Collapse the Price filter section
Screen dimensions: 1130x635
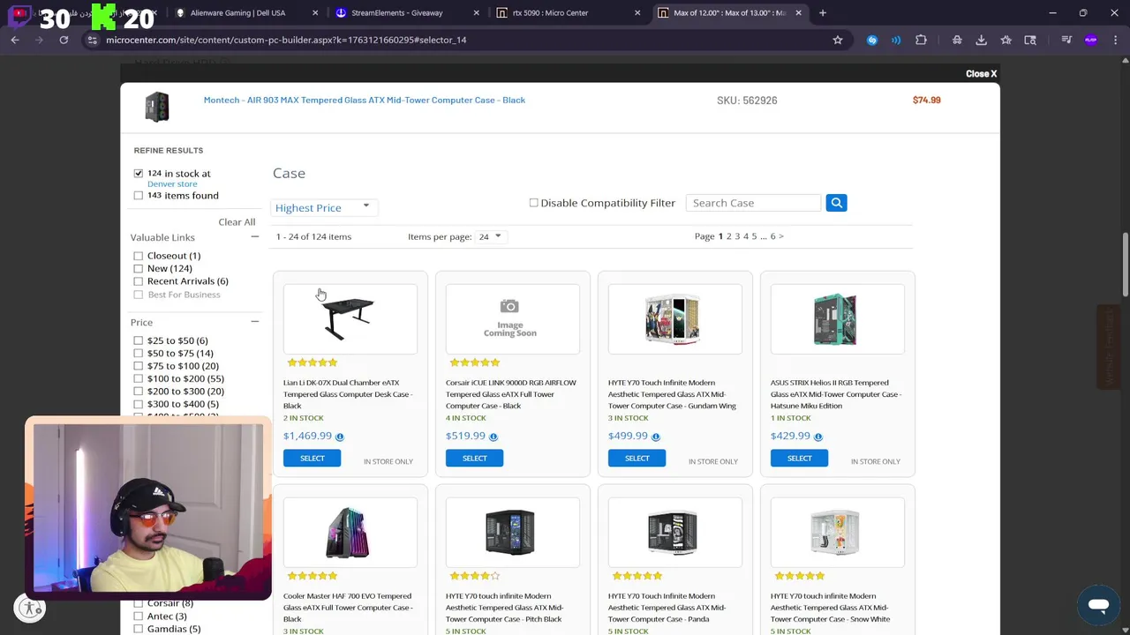254,322
